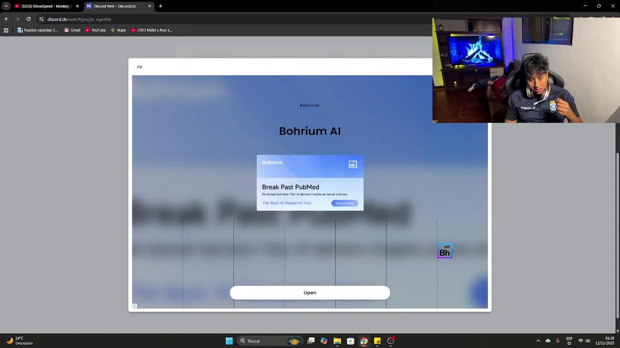Click Explore Now in the Bohrium ad
Viewport: 620px width, 348px height.
tap(344, 203)
